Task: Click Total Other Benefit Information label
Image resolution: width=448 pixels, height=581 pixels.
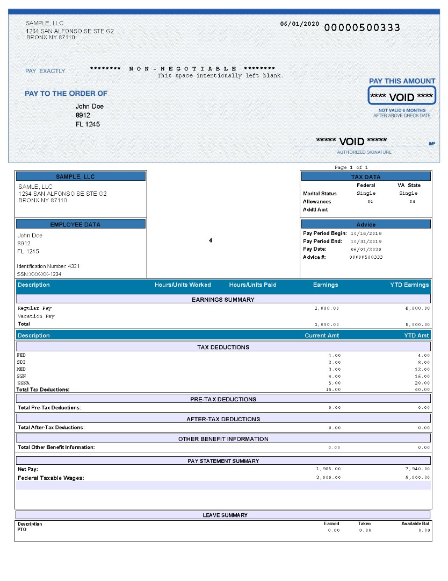Action: coord(56,447)
